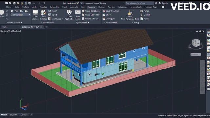Open a file using the folder icon
Viewport: 210px width, 118px height.
click(10, 3)
